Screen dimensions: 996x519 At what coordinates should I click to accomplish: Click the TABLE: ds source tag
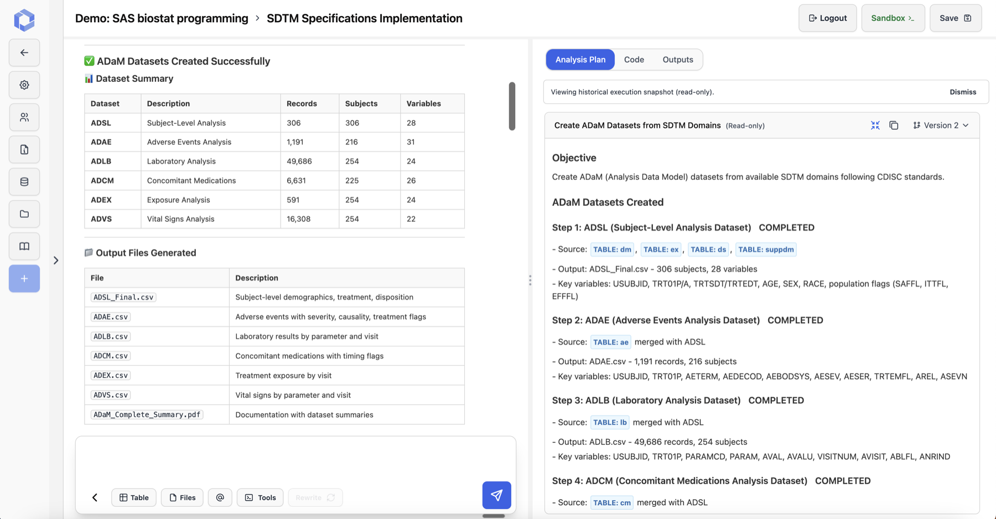click(x=708, y=250)
